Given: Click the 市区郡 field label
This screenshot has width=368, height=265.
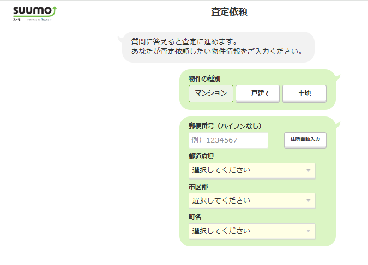Looking at the screenshot, I should pos(198,187).
